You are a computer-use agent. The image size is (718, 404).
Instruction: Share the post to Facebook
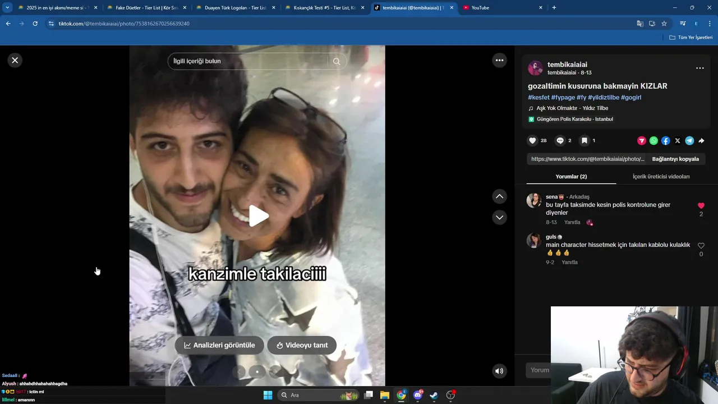click(665, 141)
